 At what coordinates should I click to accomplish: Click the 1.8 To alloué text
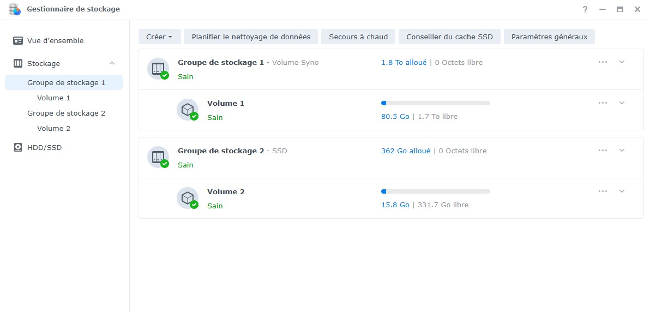coord(404,63)
